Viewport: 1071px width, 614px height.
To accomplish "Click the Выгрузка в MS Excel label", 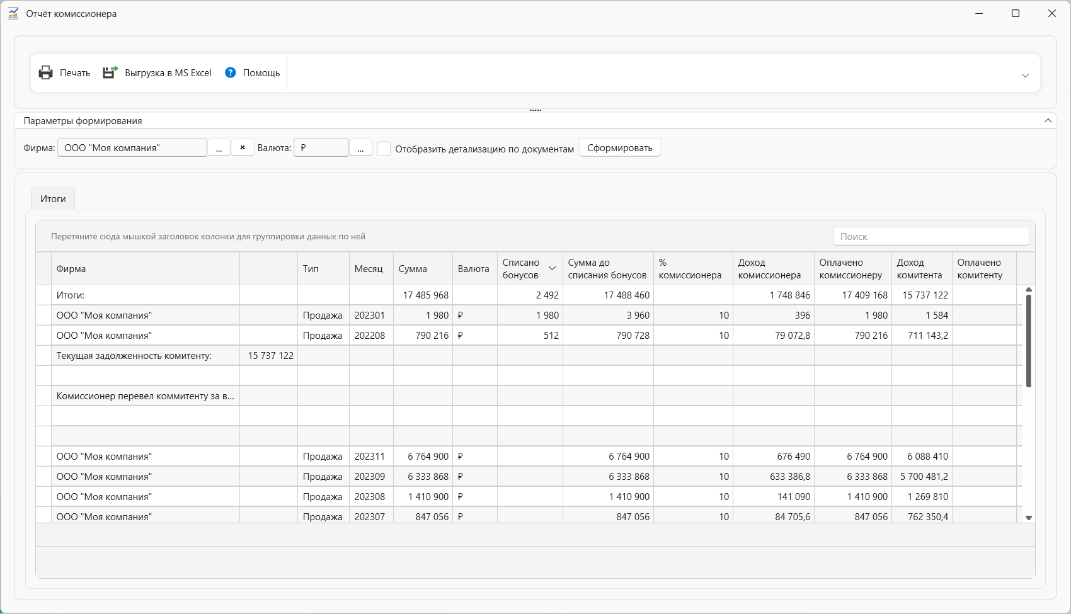I will click(x=168, y=73).
